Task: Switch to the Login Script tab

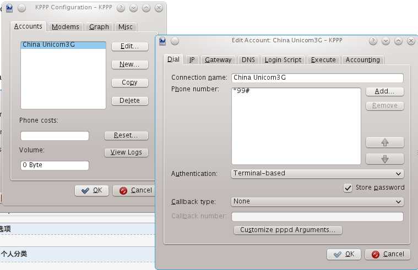Action: point(283,60)
